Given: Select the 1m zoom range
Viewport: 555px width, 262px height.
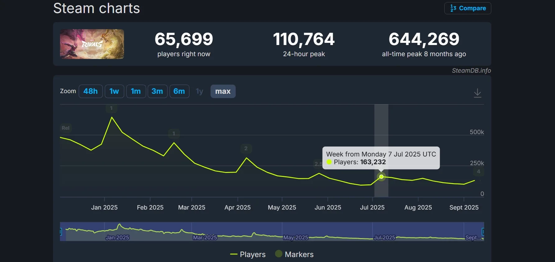Looking at the screenshot, I should pyautogui.click(x=136, y=91).
